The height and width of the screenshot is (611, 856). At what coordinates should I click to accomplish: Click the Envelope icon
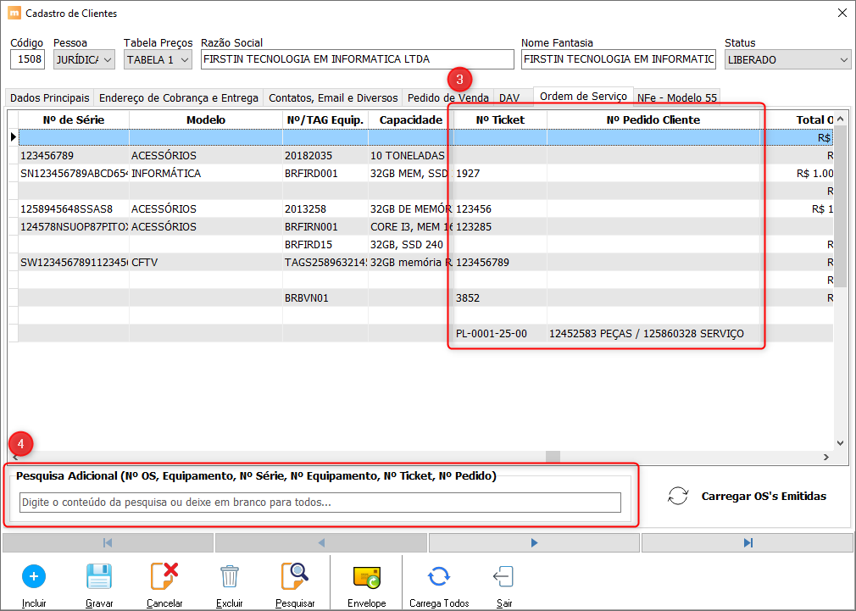click(366, 576)
